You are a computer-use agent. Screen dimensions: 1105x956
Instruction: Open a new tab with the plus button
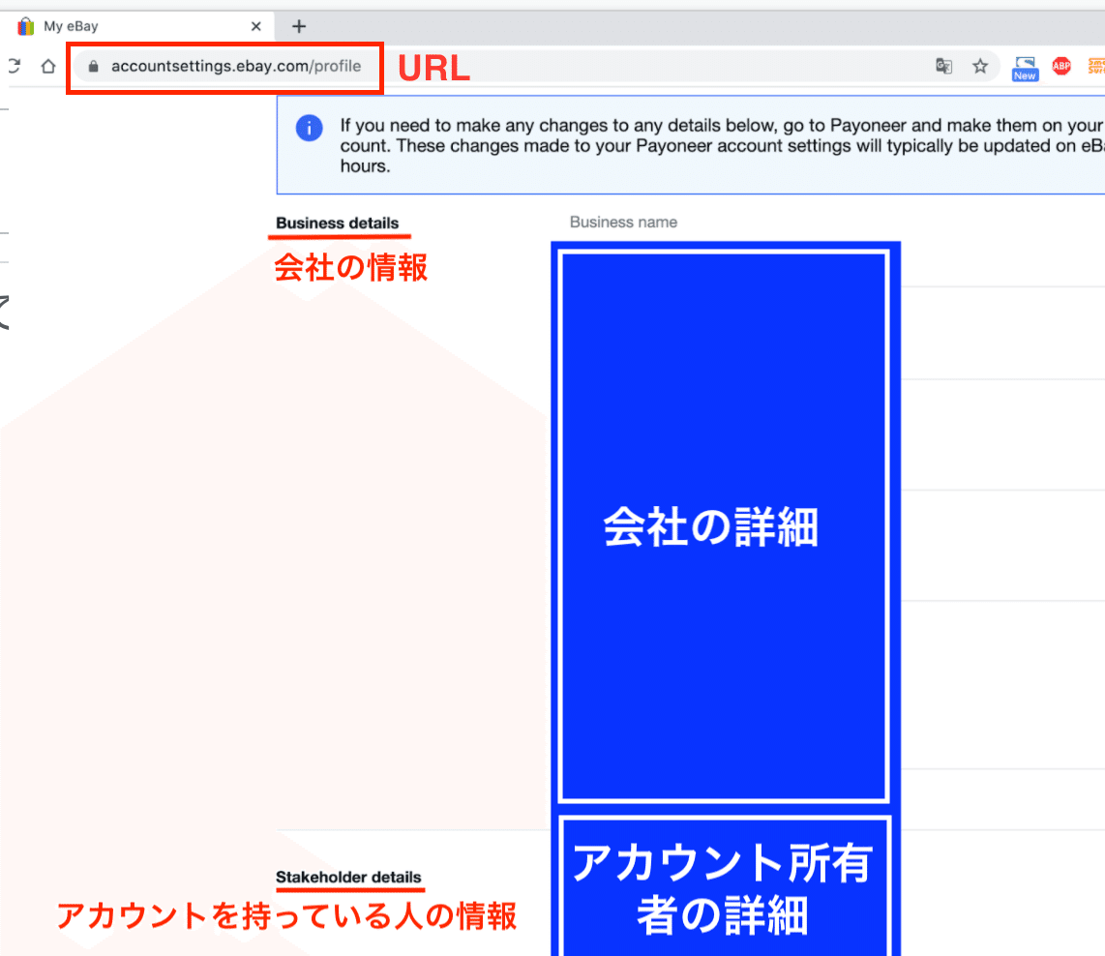click(x=299, y=27)
